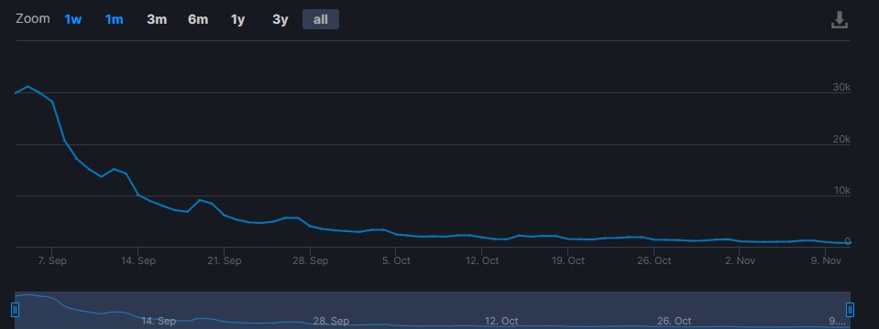The image size is (879, 329).
Task: Click '26. Oct' in the navigator strip
Action: click(674, 321)
